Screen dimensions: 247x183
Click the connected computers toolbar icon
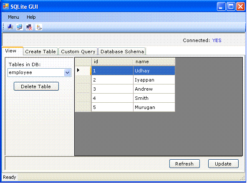point(20,27)
